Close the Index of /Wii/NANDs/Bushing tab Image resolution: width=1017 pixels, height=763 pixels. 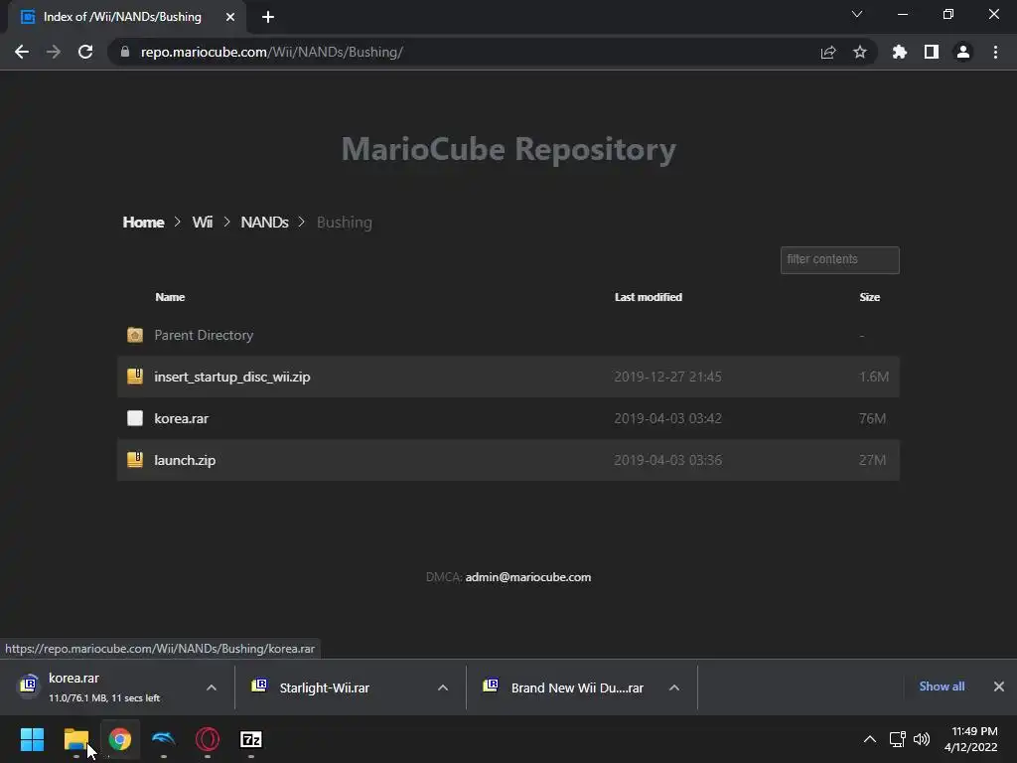click(x=230, y=17)
